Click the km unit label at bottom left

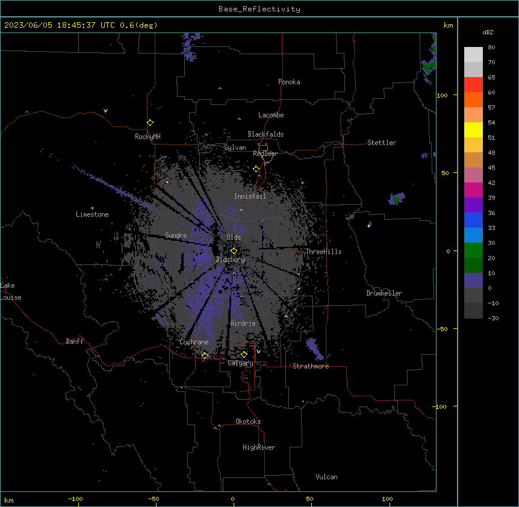[x=9, y=500]
